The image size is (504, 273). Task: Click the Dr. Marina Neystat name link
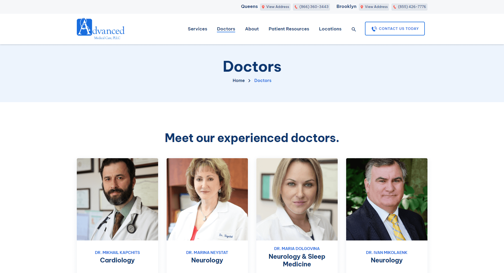tap(207, 253)
